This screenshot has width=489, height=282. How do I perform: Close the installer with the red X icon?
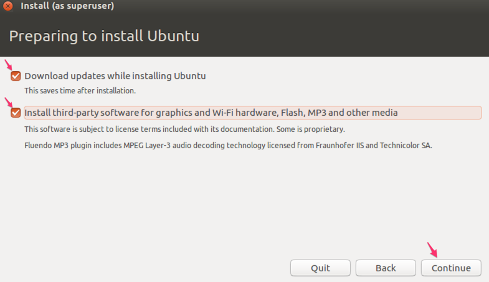(x=8, y=6)
